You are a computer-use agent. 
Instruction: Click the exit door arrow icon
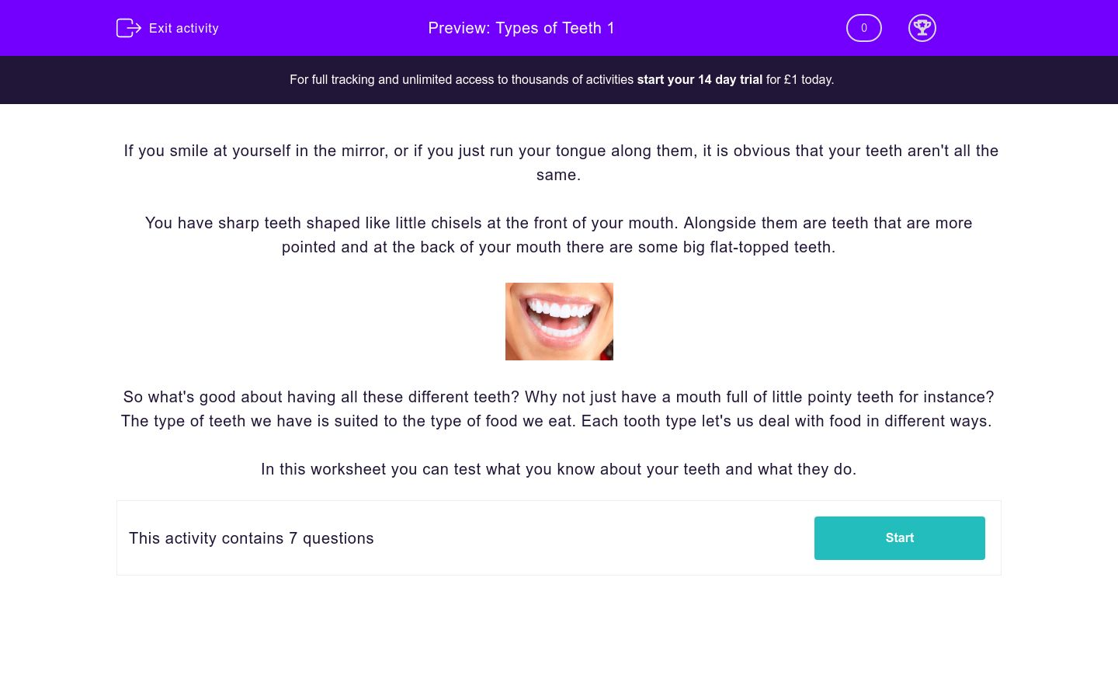[x=128, y=28]
